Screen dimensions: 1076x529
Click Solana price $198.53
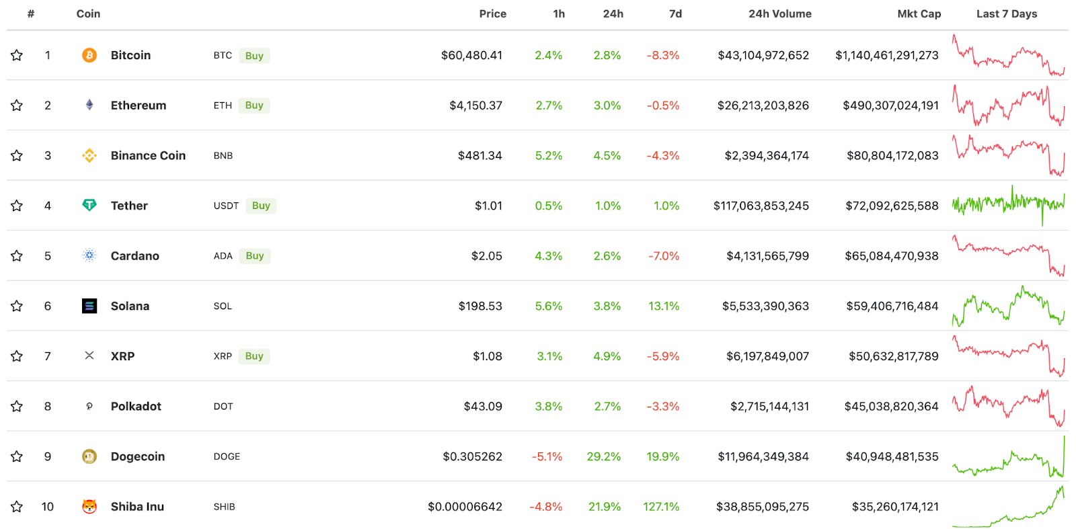480,306
